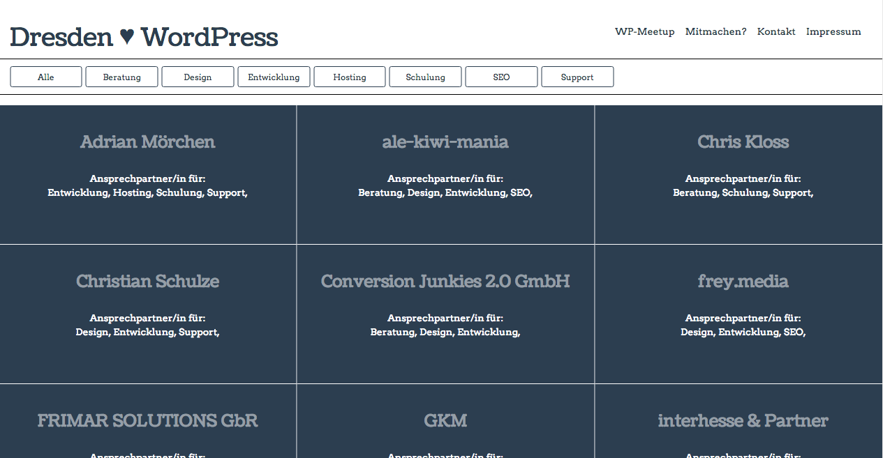The image size is (883, 458).
Task: Filter listings by Support
Action: (x=577, y=77)
